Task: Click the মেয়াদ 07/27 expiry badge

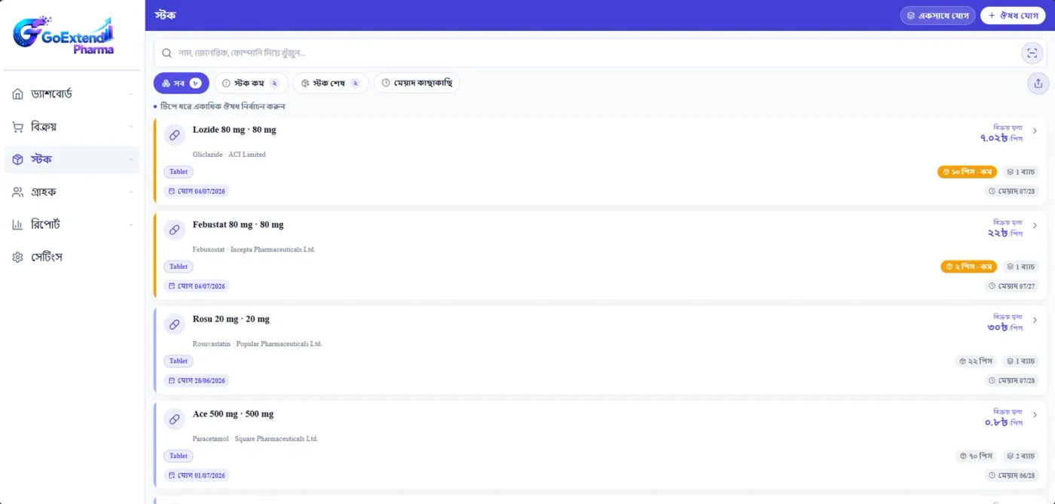Action: tap(1012, 286)
